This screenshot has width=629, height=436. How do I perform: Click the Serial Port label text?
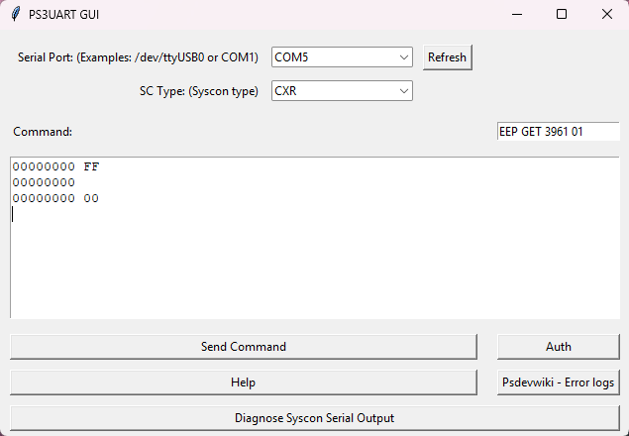[x=139, y=57]
